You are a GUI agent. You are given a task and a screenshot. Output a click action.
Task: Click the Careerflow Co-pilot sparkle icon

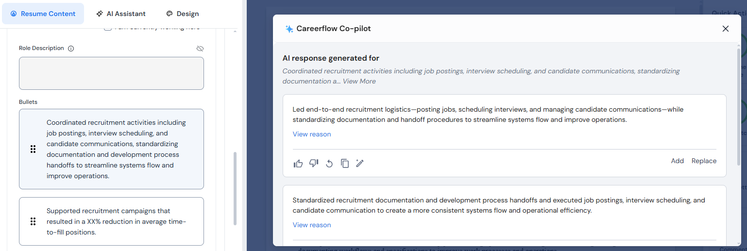point(289,29)
